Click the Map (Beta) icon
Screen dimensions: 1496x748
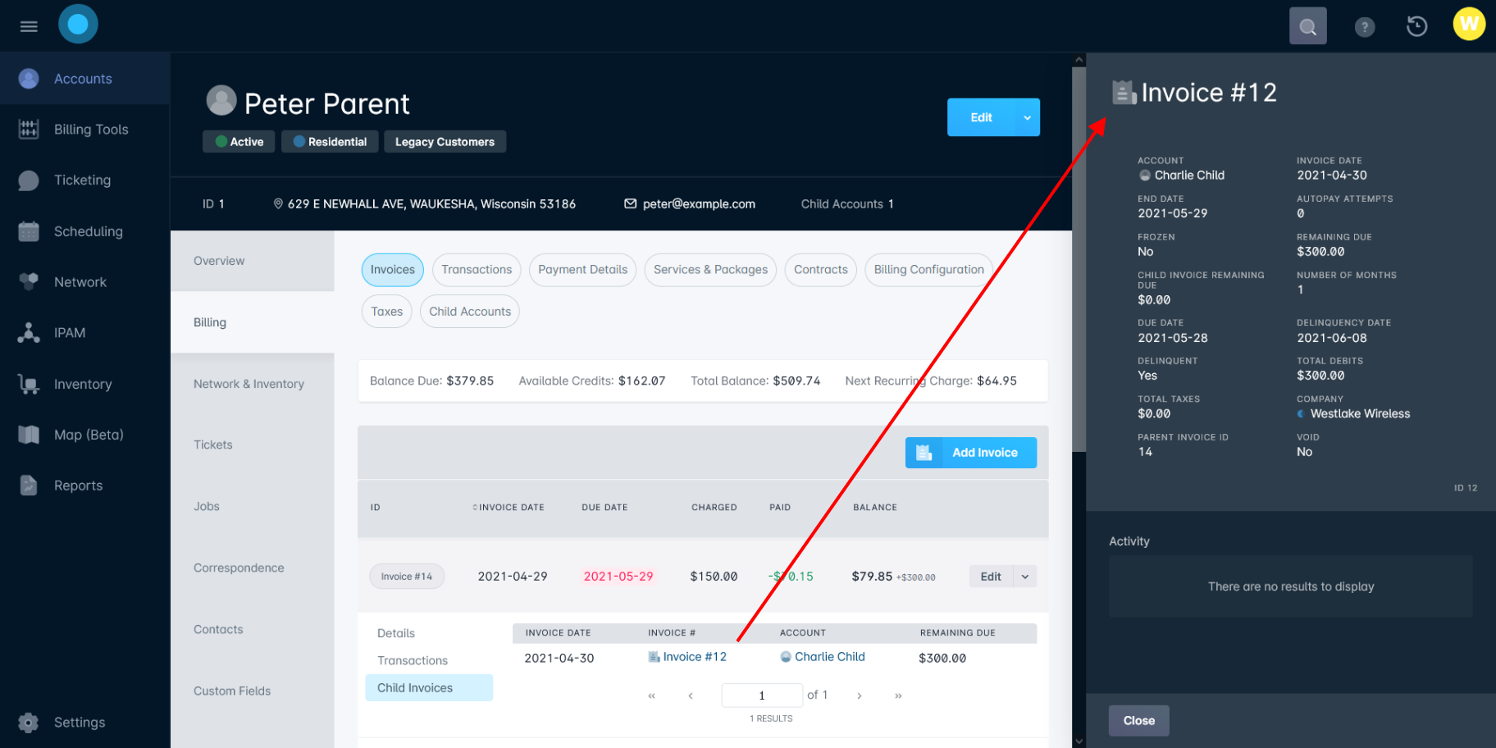click(29, 435)
